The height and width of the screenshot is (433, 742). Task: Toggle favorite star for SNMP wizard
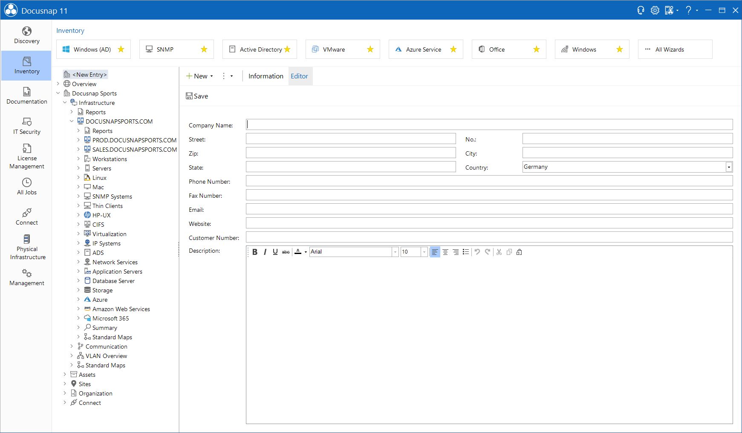coord(204,49)
